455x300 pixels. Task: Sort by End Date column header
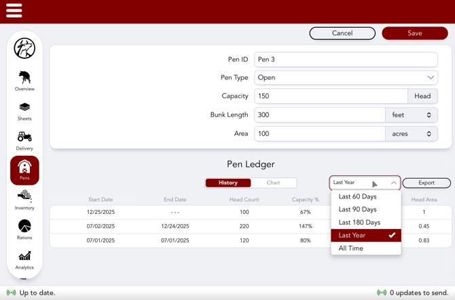pyautogui.click(x=175, y=200)
